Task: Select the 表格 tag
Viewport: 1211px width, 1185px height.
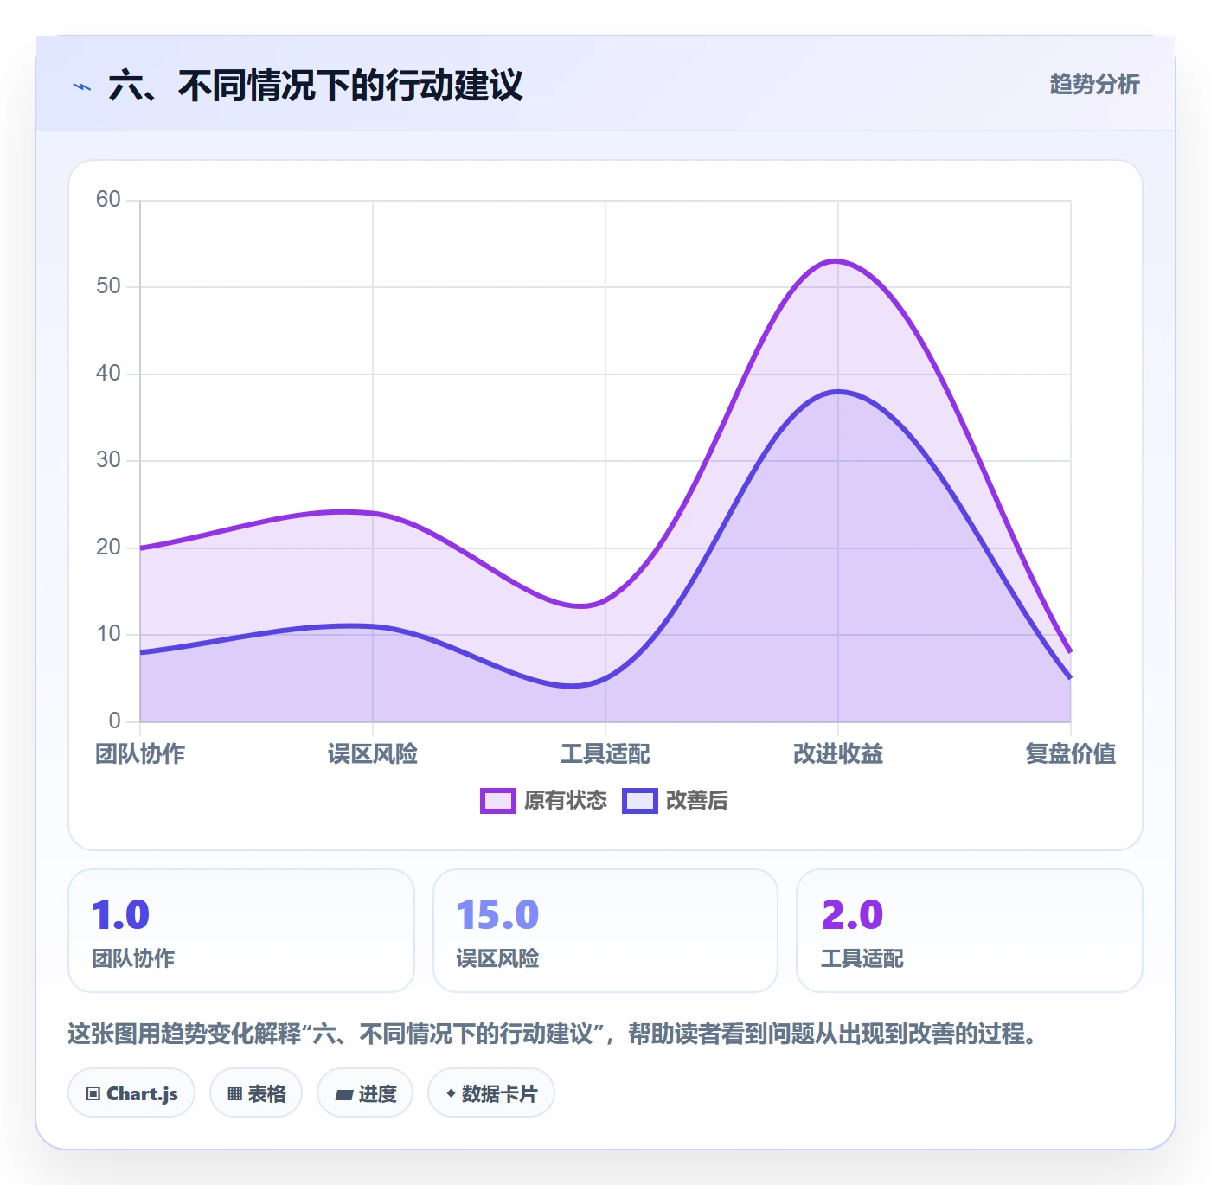Action: (x=256, y=1093)
